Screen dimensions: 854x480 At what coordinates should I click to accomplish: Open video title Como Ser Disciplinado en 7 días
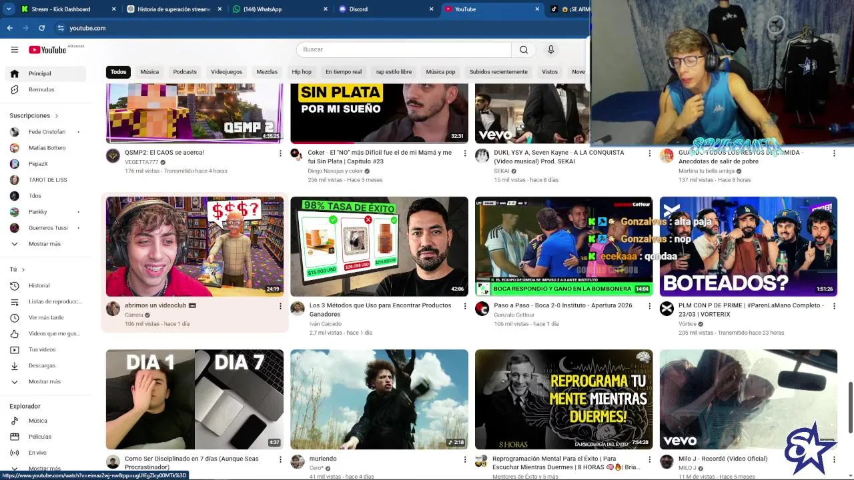pos(191,463)
